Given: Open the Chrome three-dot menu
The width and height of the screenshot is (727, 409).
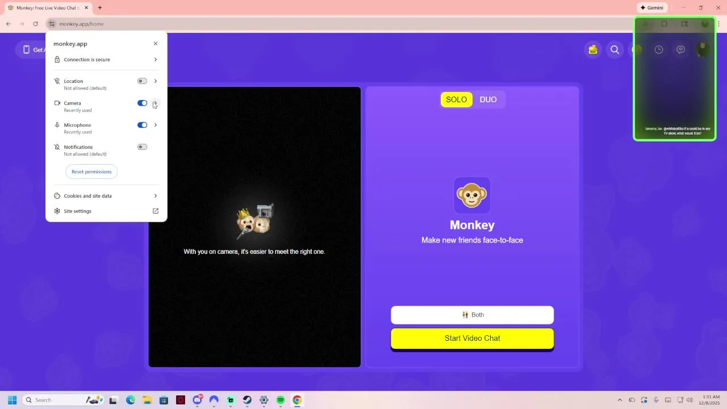Looking at the screenshot, I should (x=719, y=24).
